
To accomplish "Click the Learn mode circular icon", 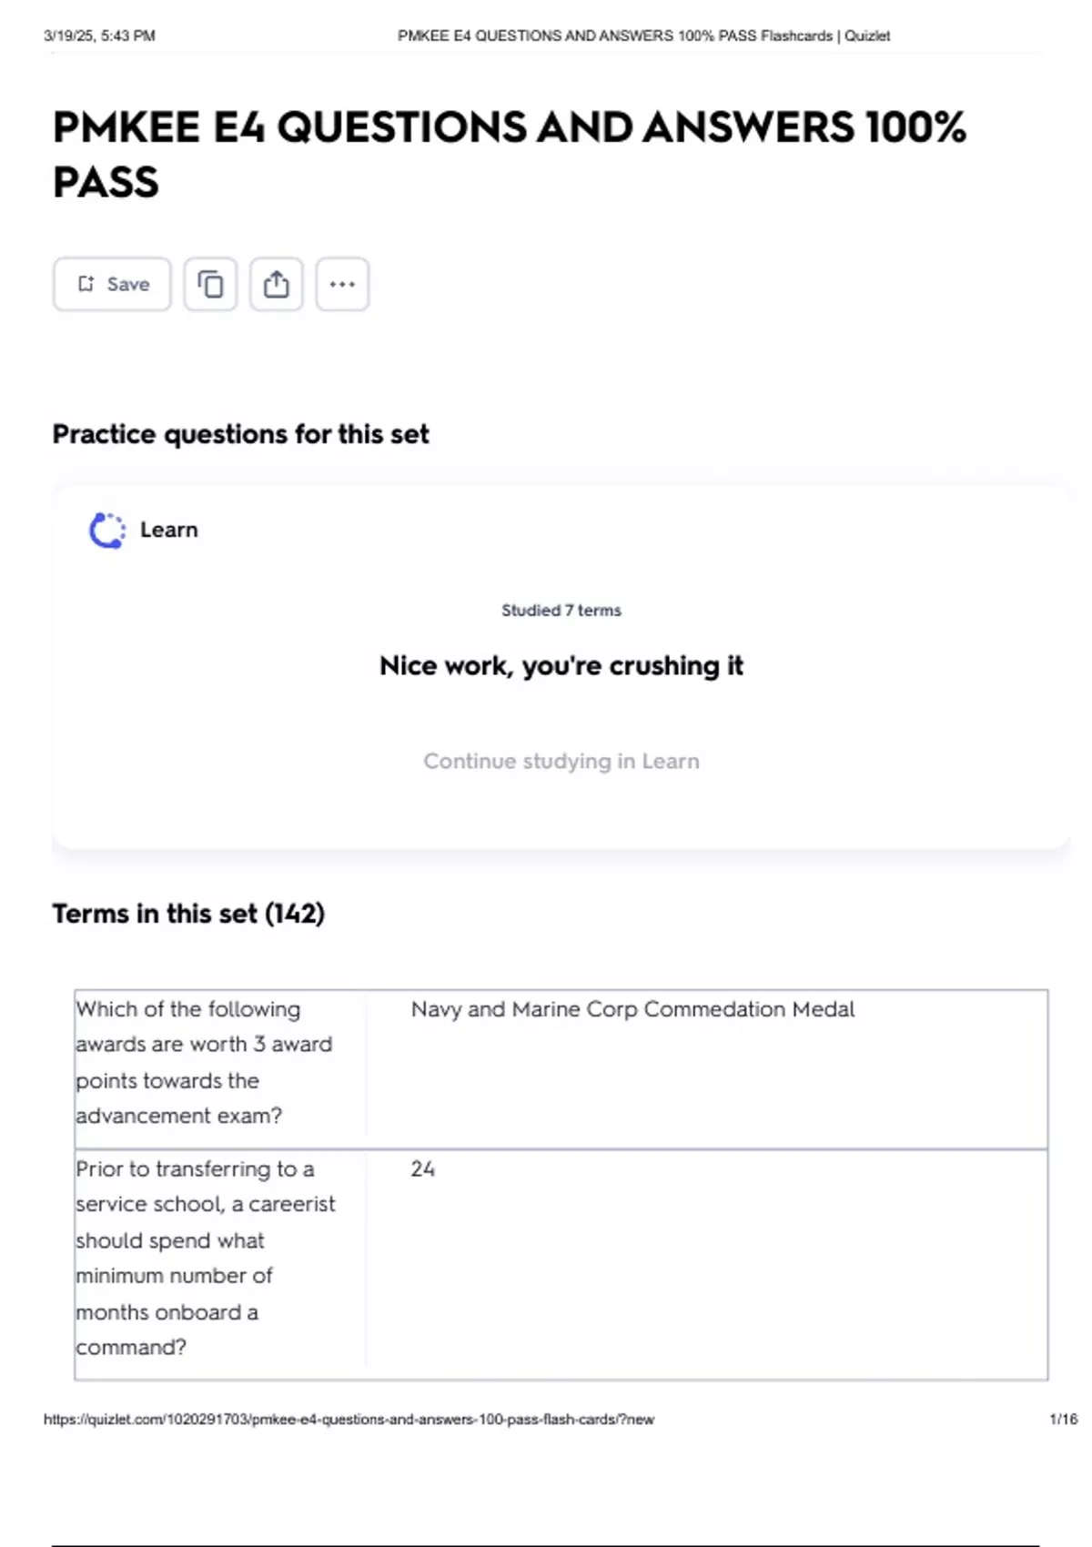I will coord(106,531).
